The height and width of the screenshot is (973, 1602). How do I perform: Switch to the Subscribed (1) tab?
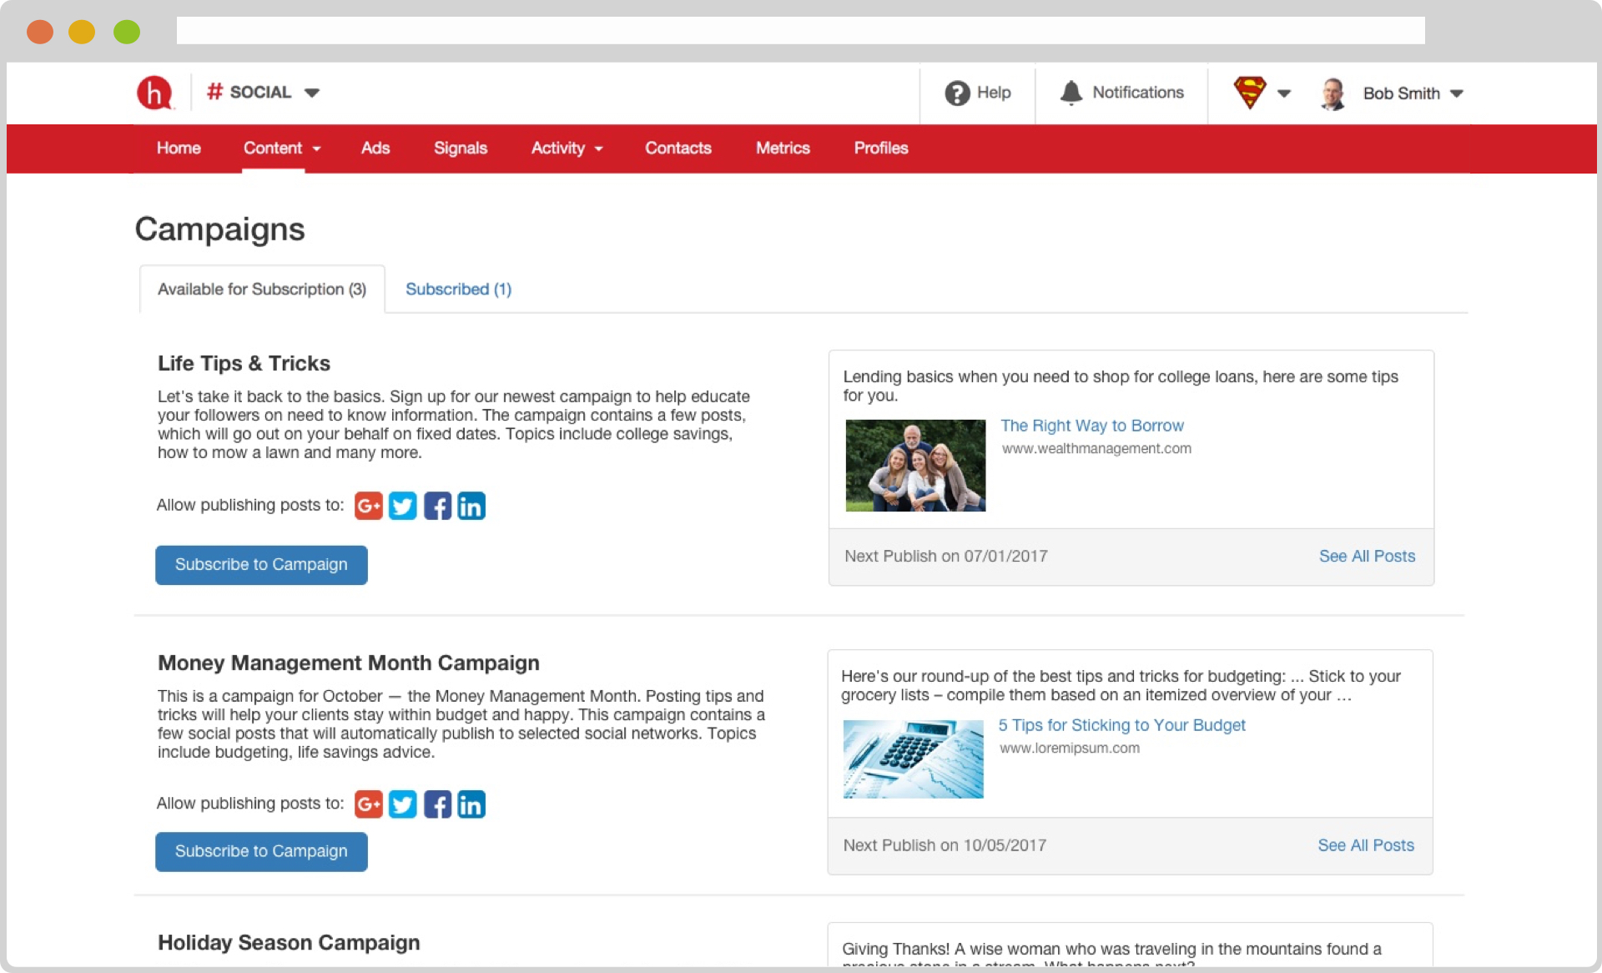(458, 289)
